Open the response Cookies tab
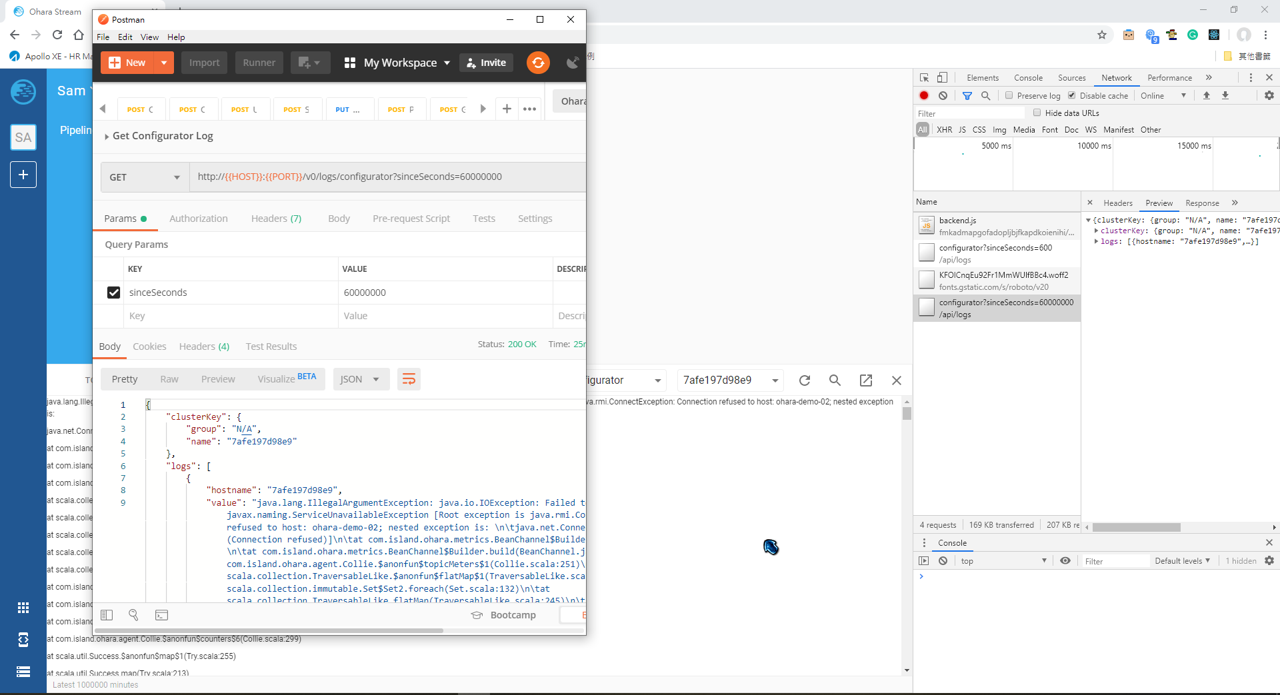Viewport: 1280px width, 695px height. coord(149,347)
